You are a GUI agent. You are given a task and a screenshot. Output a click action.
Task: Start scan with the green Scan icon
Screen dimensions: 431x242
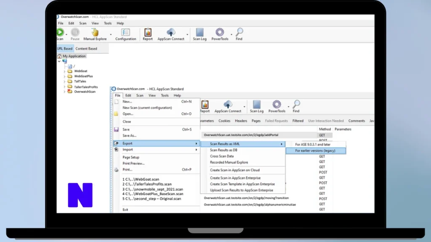60,32
